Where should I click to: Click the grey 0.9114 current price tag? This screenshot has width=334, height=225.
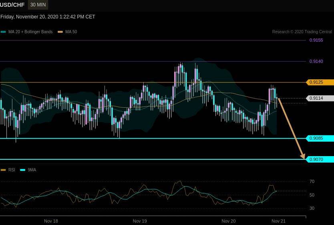[x=320, y=98]
